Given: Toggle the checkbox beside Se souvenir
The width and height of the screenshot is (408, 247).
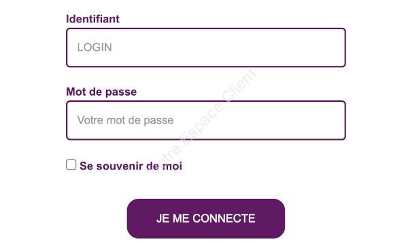Looking at the screenshot, I should (71, 165).
